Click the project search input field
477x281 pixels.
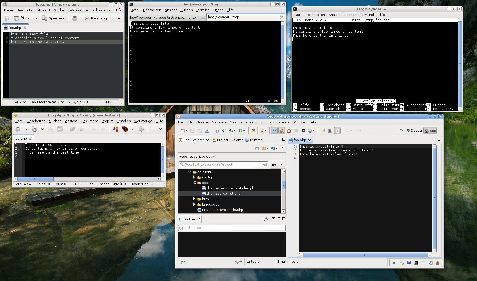[x=224, y=164]
